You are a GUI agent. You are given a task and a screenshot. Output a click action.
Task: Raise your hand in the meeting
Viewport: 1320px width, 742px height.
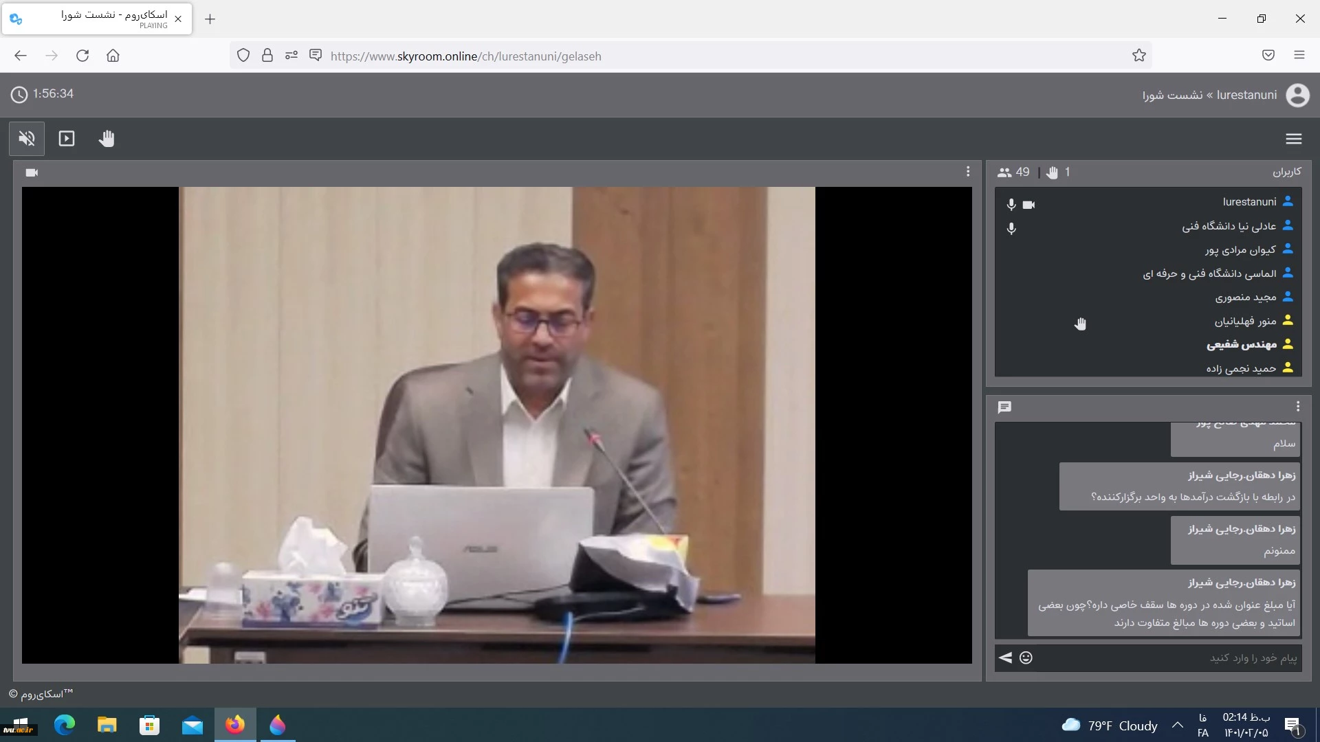[107, 139]
